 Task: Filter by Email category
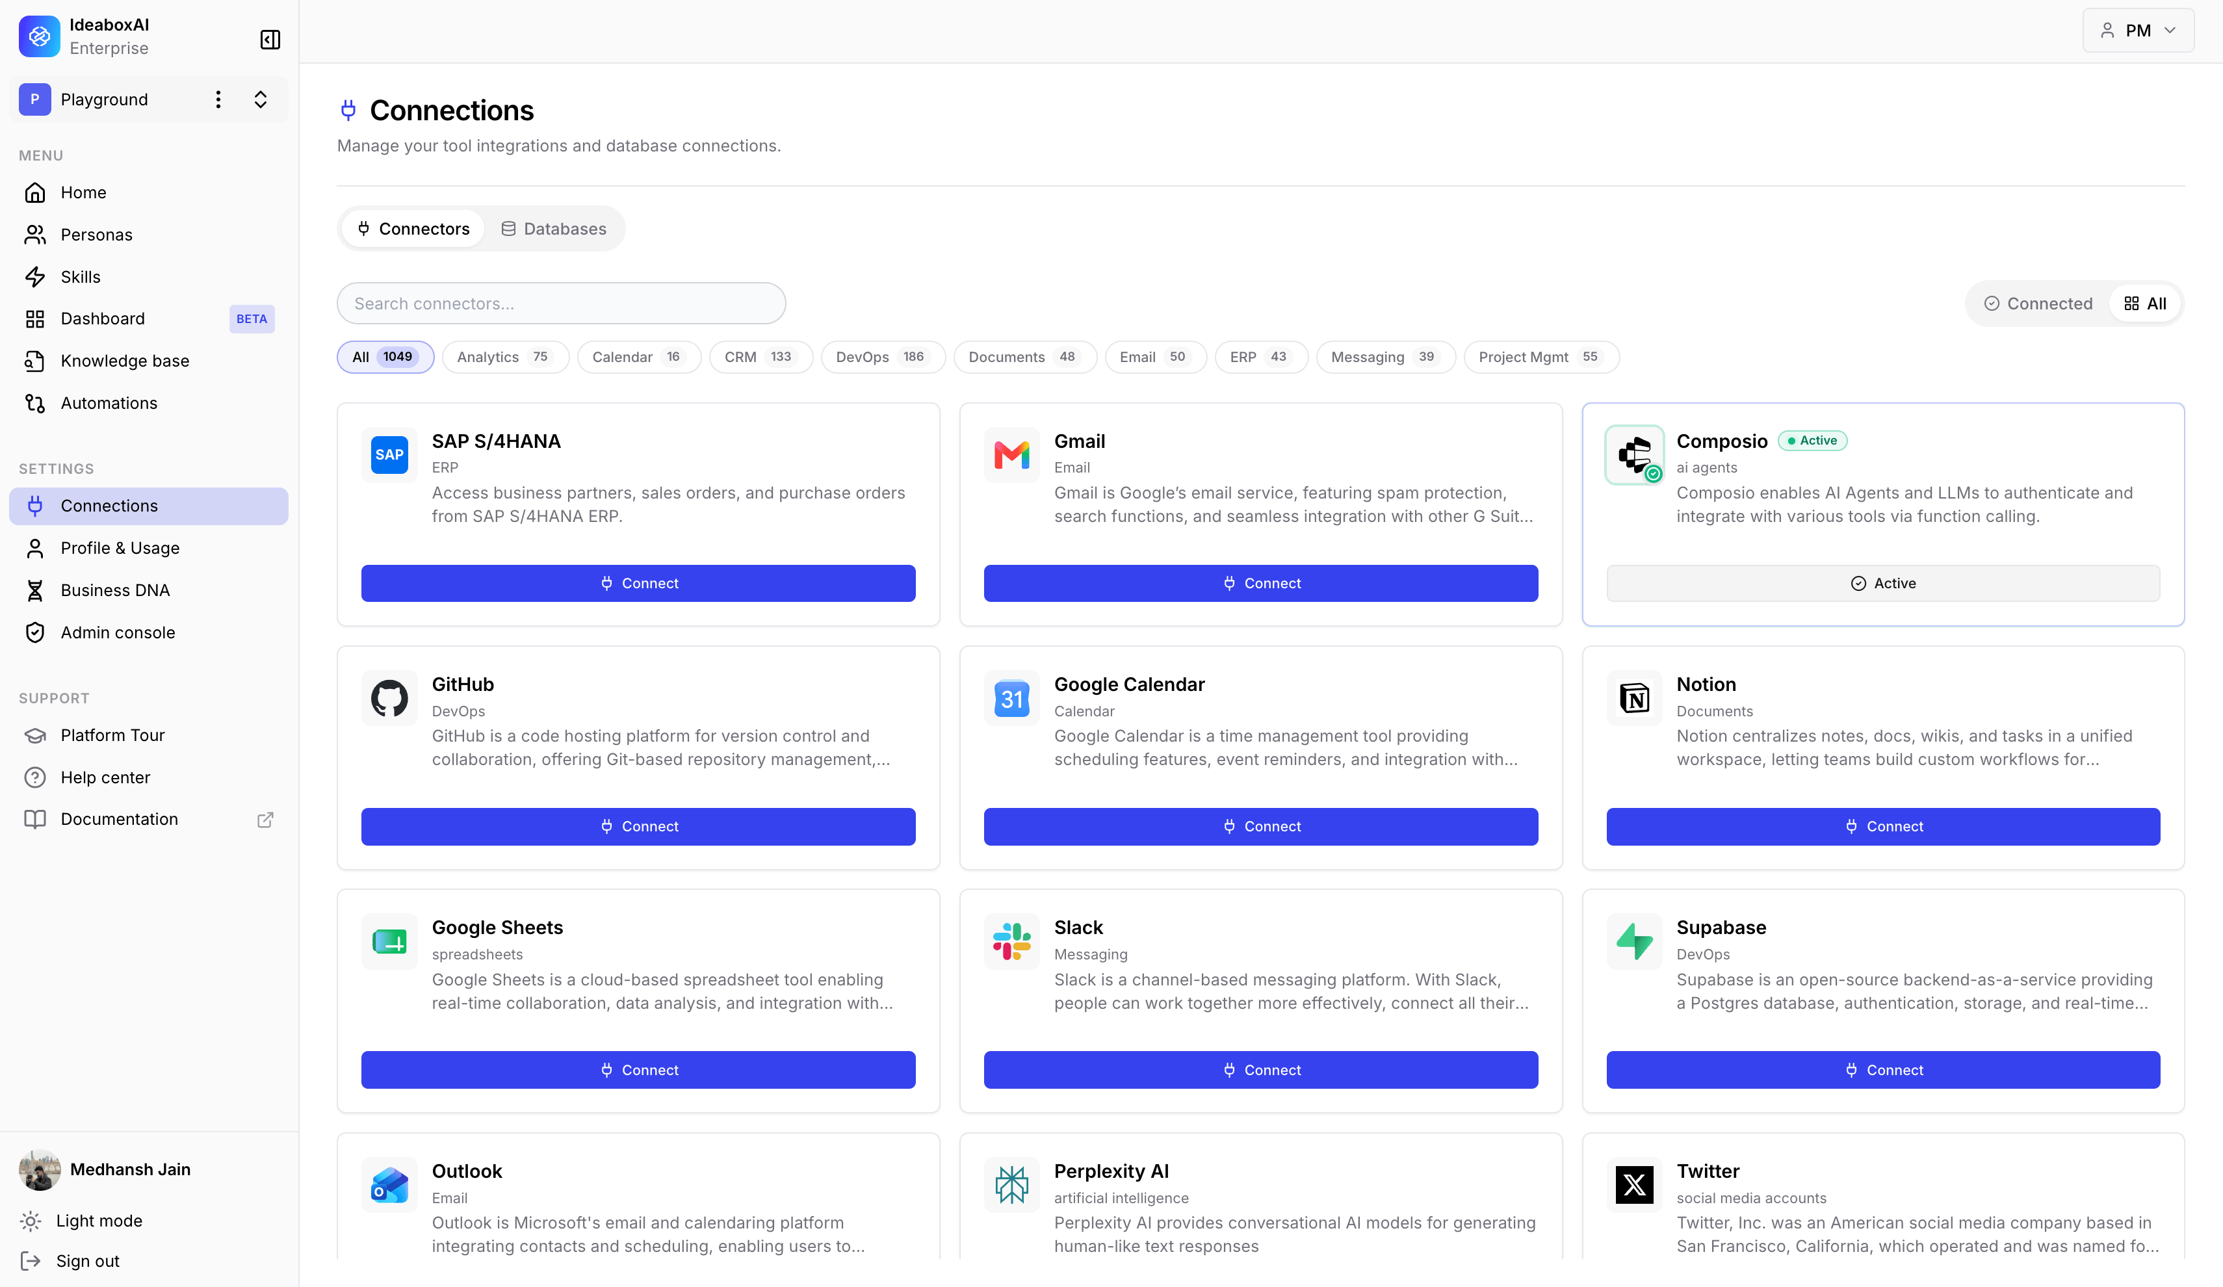(1156, 357)
